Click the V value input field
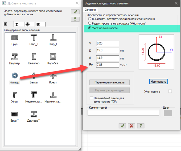 click(108, 43)
